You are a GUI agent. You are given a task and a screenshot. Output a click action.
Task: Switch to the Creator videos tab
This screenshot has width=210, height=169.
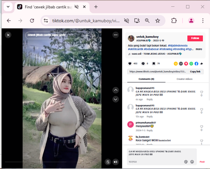(184, 79)
